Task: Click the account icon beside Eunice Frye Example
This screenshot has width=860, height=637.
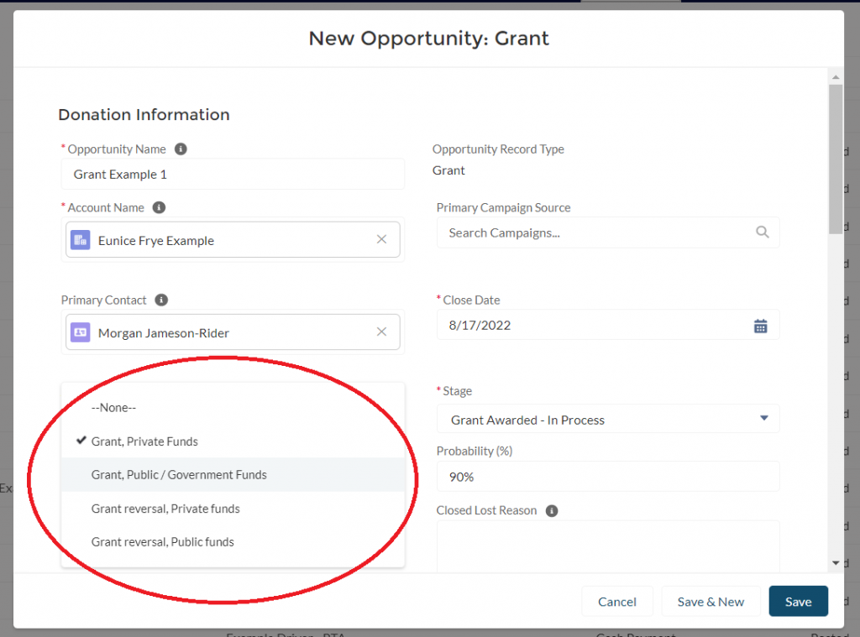Action: 81,241
